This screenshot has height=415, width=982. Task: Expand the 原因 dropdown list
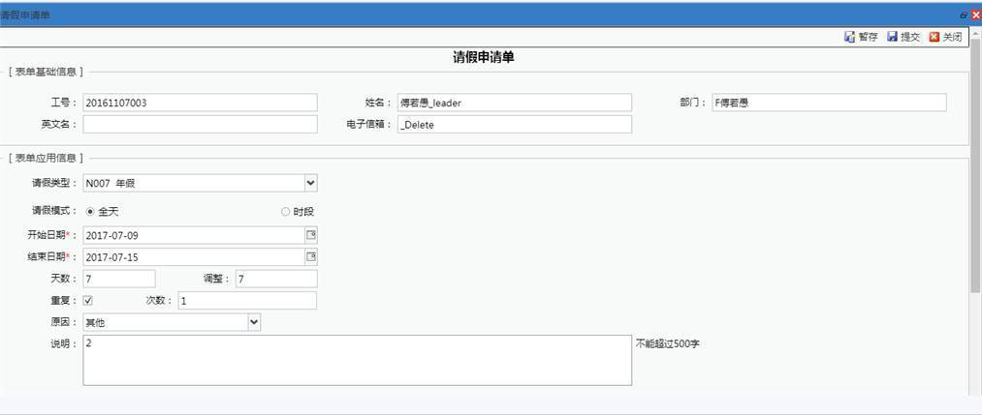pyautogui.click(x=254, y=322)
